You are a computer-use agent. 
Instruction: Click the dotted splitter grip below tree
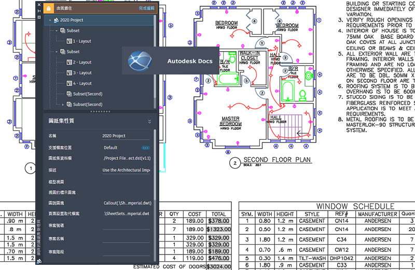pos(100,111)
